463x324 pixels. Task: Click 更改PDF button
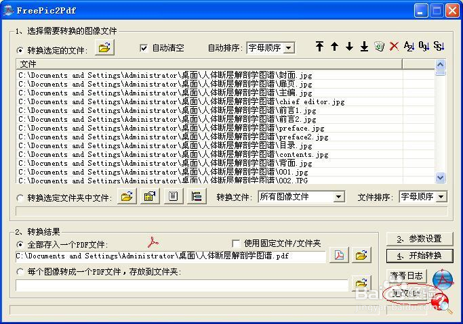point(406,293)
